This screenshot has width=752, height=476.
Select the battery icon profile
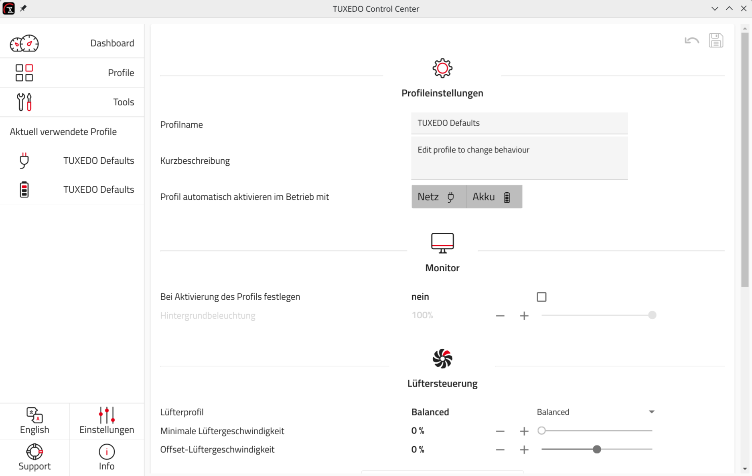tap(24, 189)
